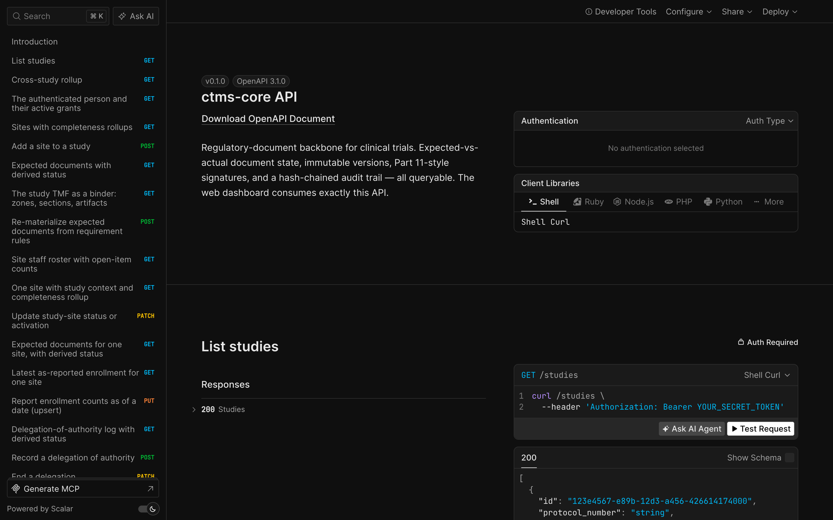This screenshot has height=520, width=833.
Task: Click the Ask AI button
Action: [x=136, y=16]
